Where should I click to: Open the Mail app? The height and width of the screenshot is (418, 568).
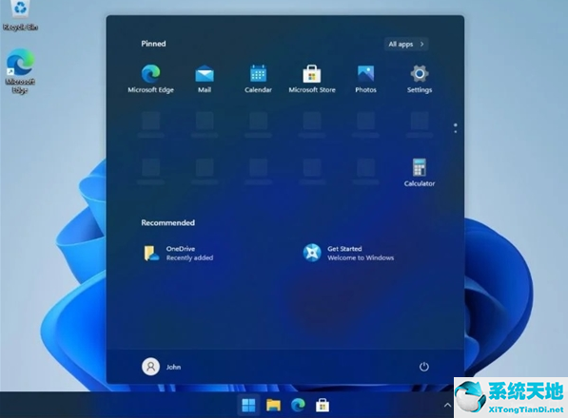coord(205,79)
